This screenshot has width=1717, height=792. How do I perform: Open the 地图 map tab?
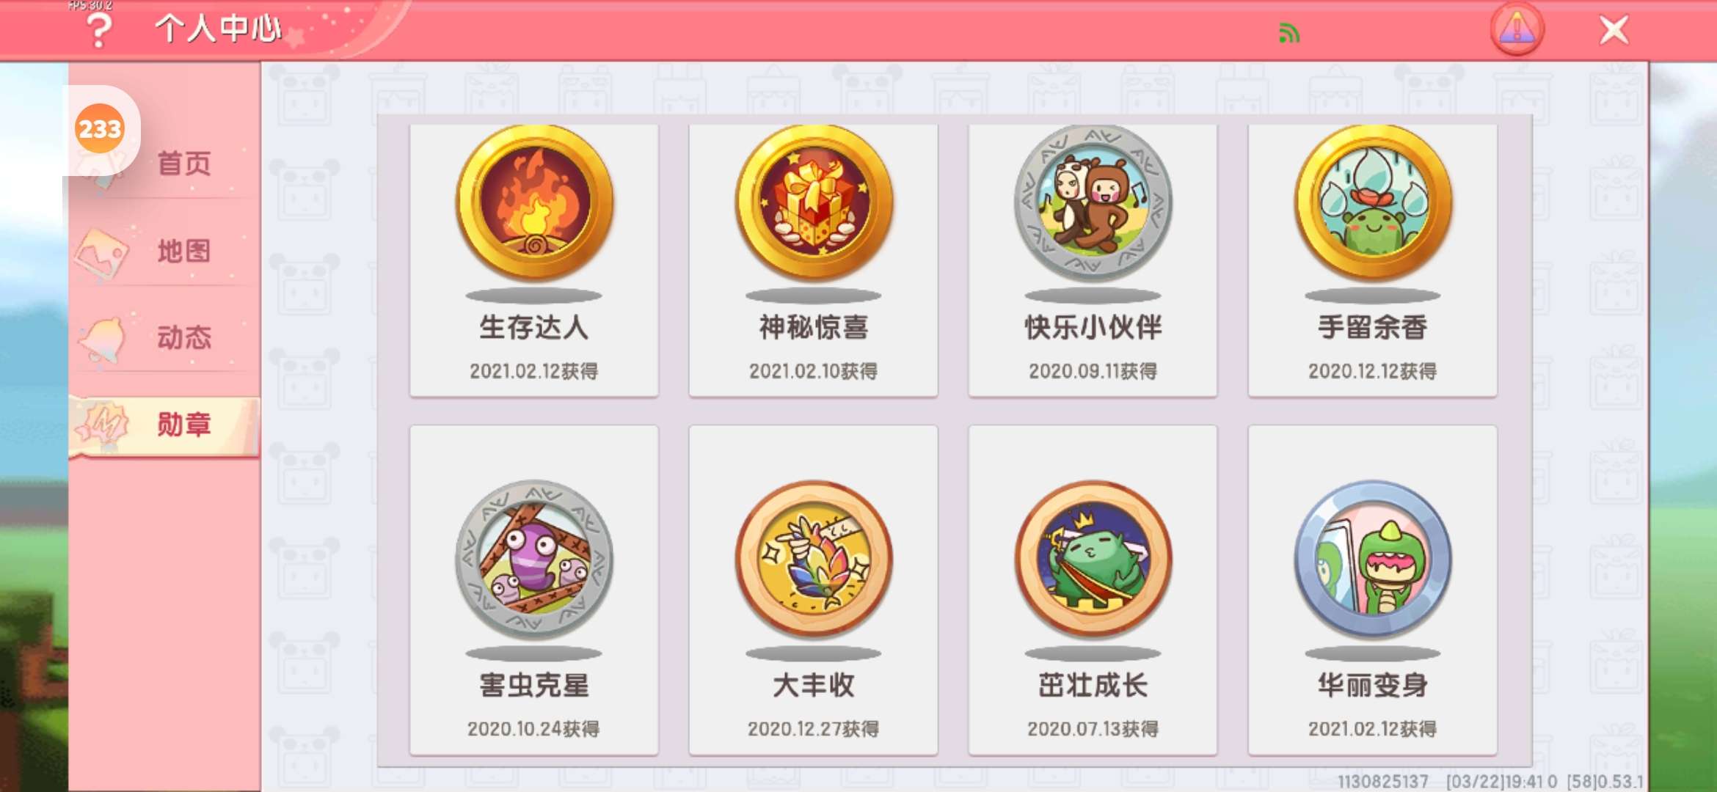coord(165,251)
